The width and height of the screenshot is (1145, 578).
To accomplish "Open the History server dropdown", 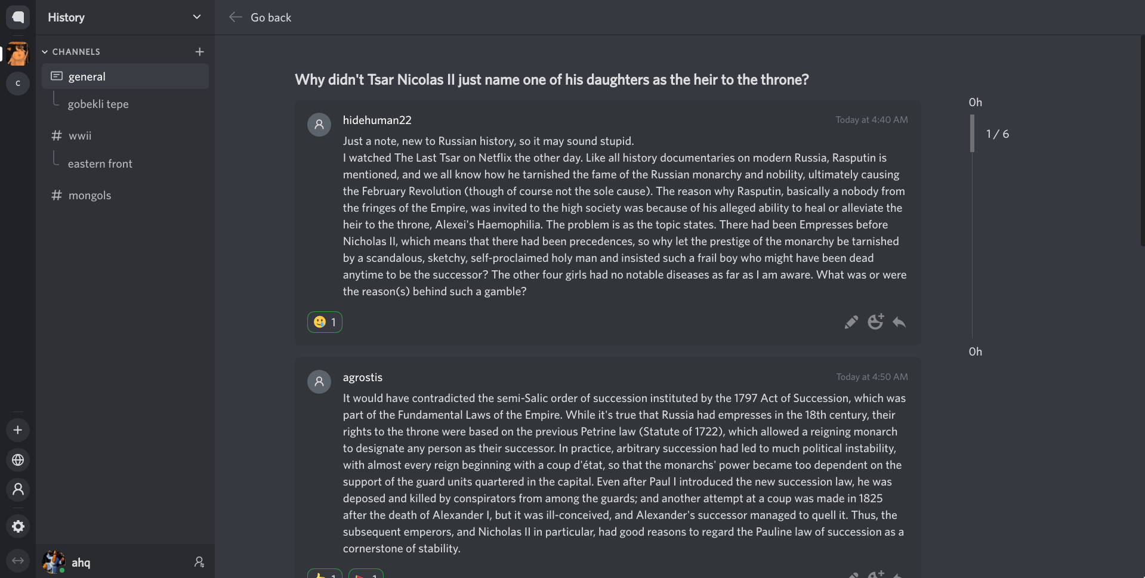I will click(196, 17).
